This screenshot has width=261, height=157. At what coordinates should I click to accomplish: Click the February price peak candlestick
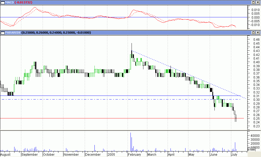(x=132, y=50)
